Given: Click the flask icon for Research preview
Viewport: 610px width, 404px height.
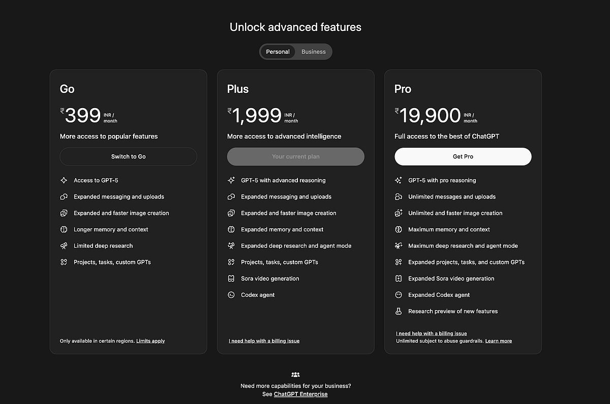Looking at the screenshot, I should tap(398, 311).
